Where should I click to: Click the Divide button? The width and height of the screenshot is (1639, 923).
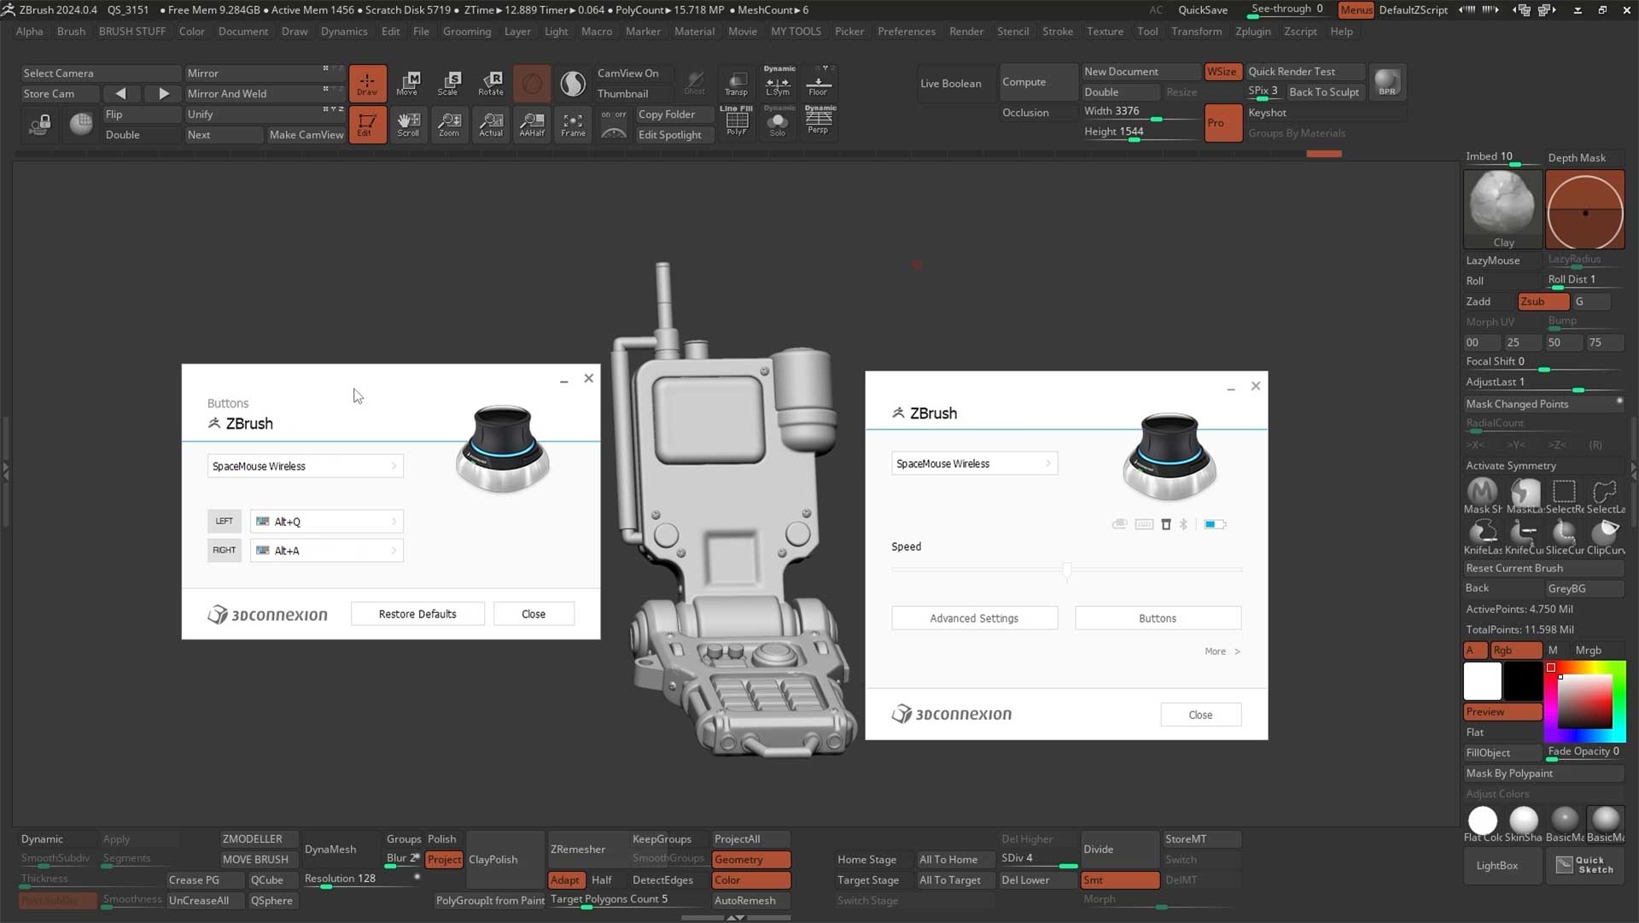1119,850
